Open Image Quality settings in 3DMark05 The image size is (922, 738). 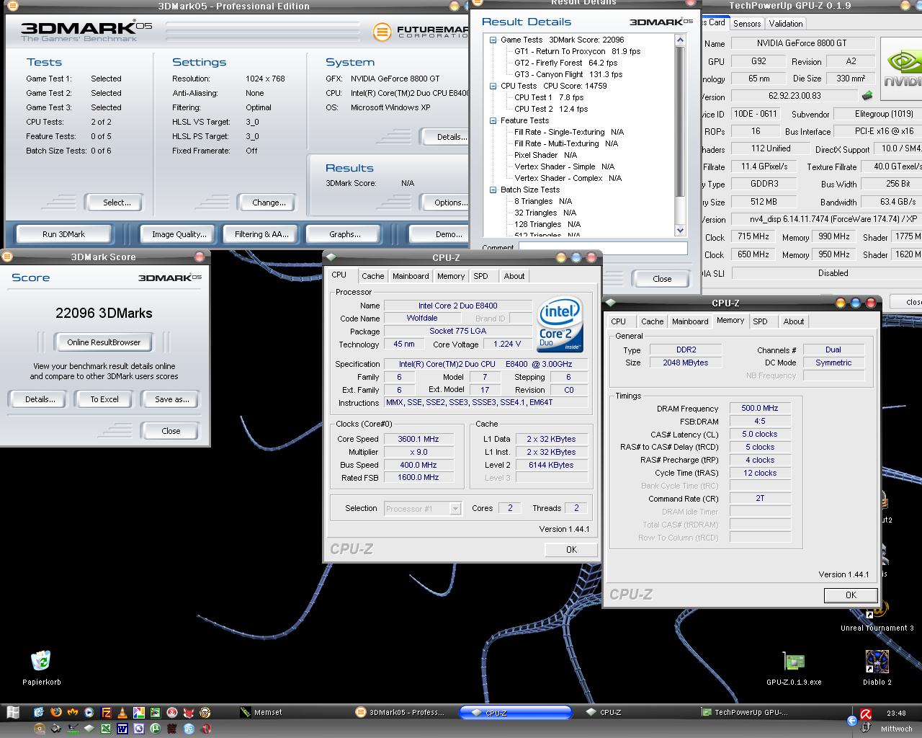(179, 234)
